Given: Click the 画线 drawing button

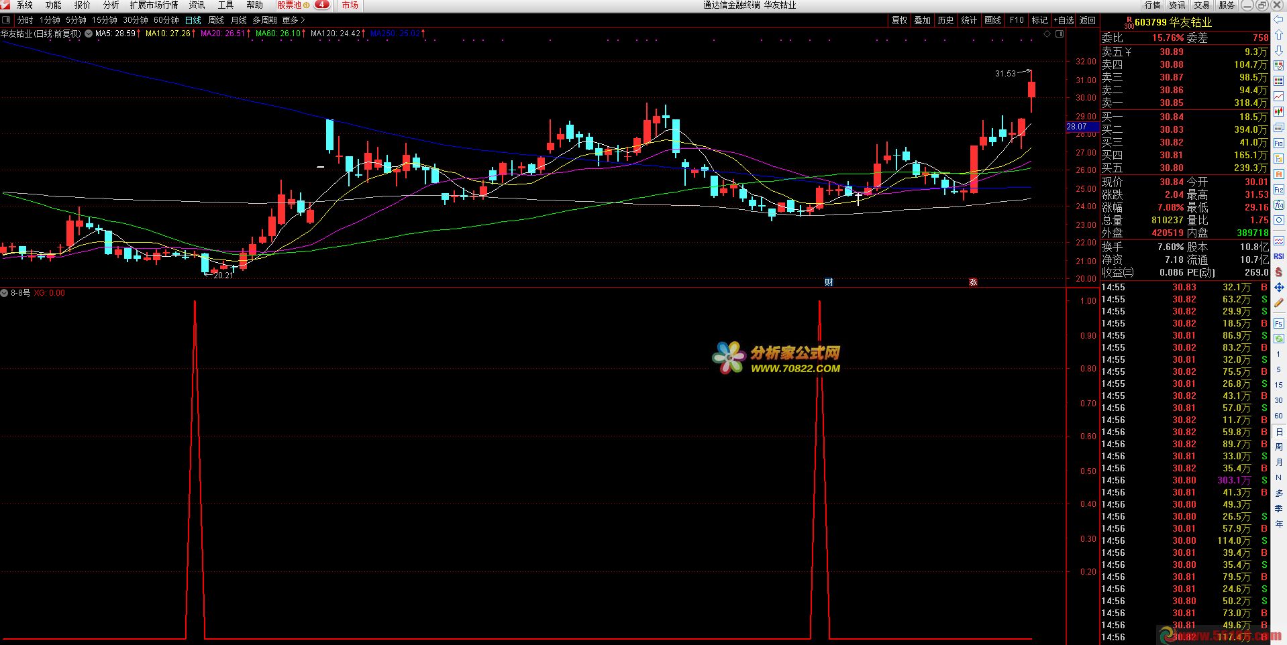Looking at the screenshot, I should pyautogui.click(x=993, y=21).
